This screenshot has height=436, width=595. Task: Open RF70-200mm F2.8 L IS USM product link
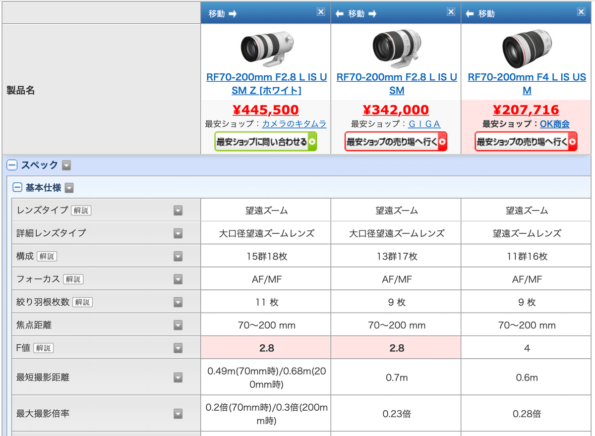pos(397,84)
